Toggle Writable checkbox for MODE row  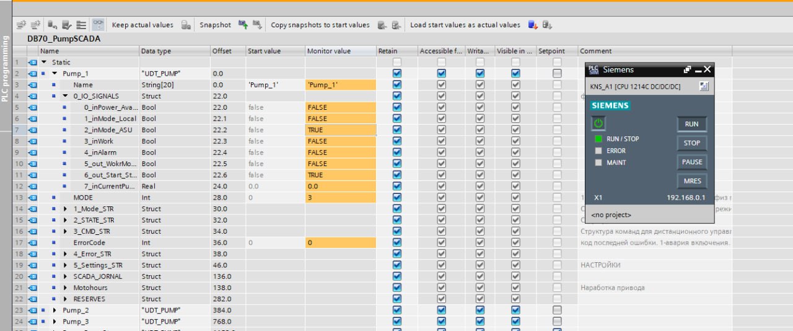[x=479, y=197]
